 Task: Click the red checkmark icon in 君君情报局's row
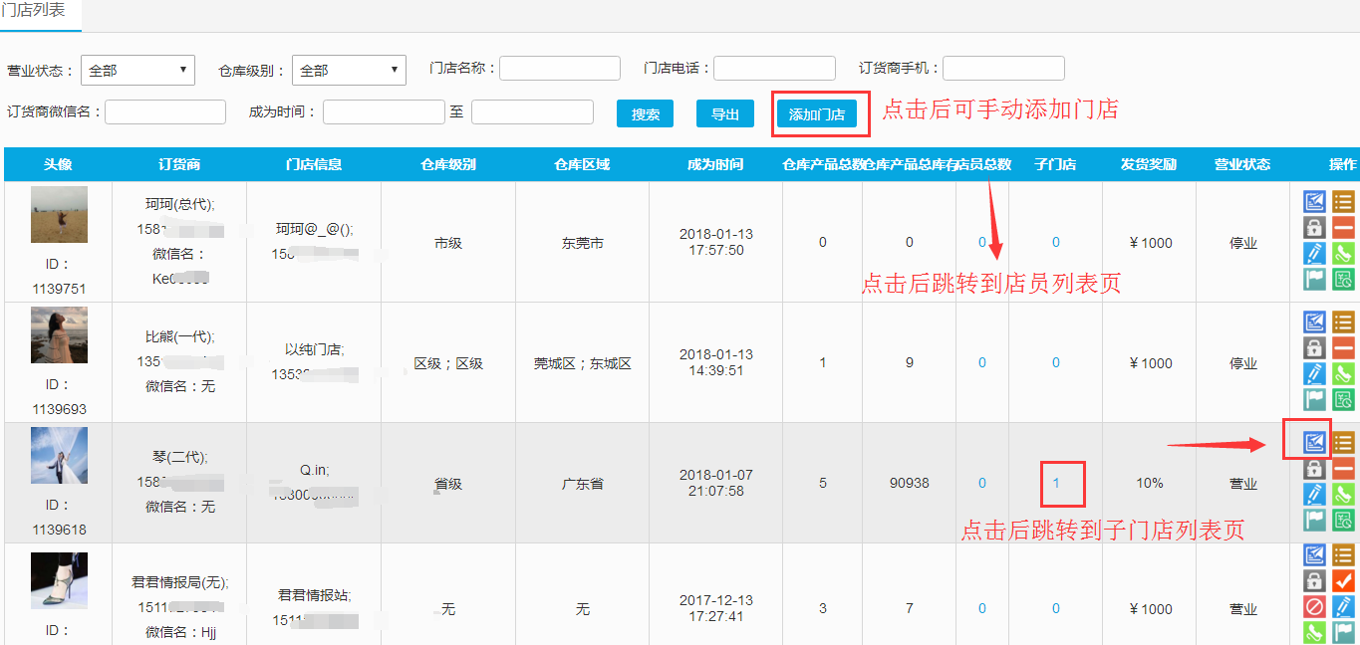(x=1344, y=580)
